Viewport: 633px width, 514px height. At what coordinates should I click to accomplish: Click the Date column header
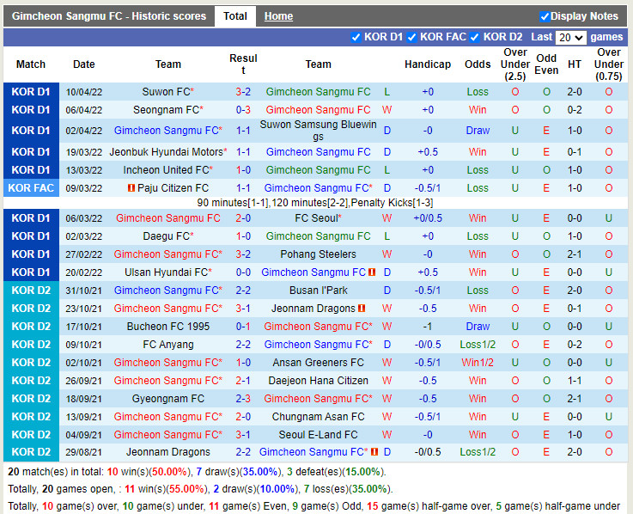coord(84,64)
